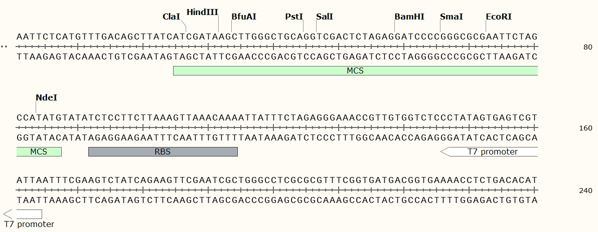Image resolution: width=598 pixels, height=232 pixels.
Task: Click the position number 160 marker
Action: point(585,128)
